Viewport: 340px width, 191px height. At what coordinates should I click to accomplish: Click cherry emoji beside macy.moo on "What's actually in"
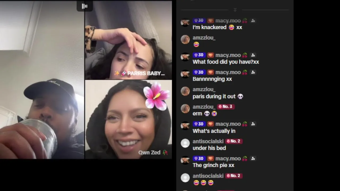point(245,124)
